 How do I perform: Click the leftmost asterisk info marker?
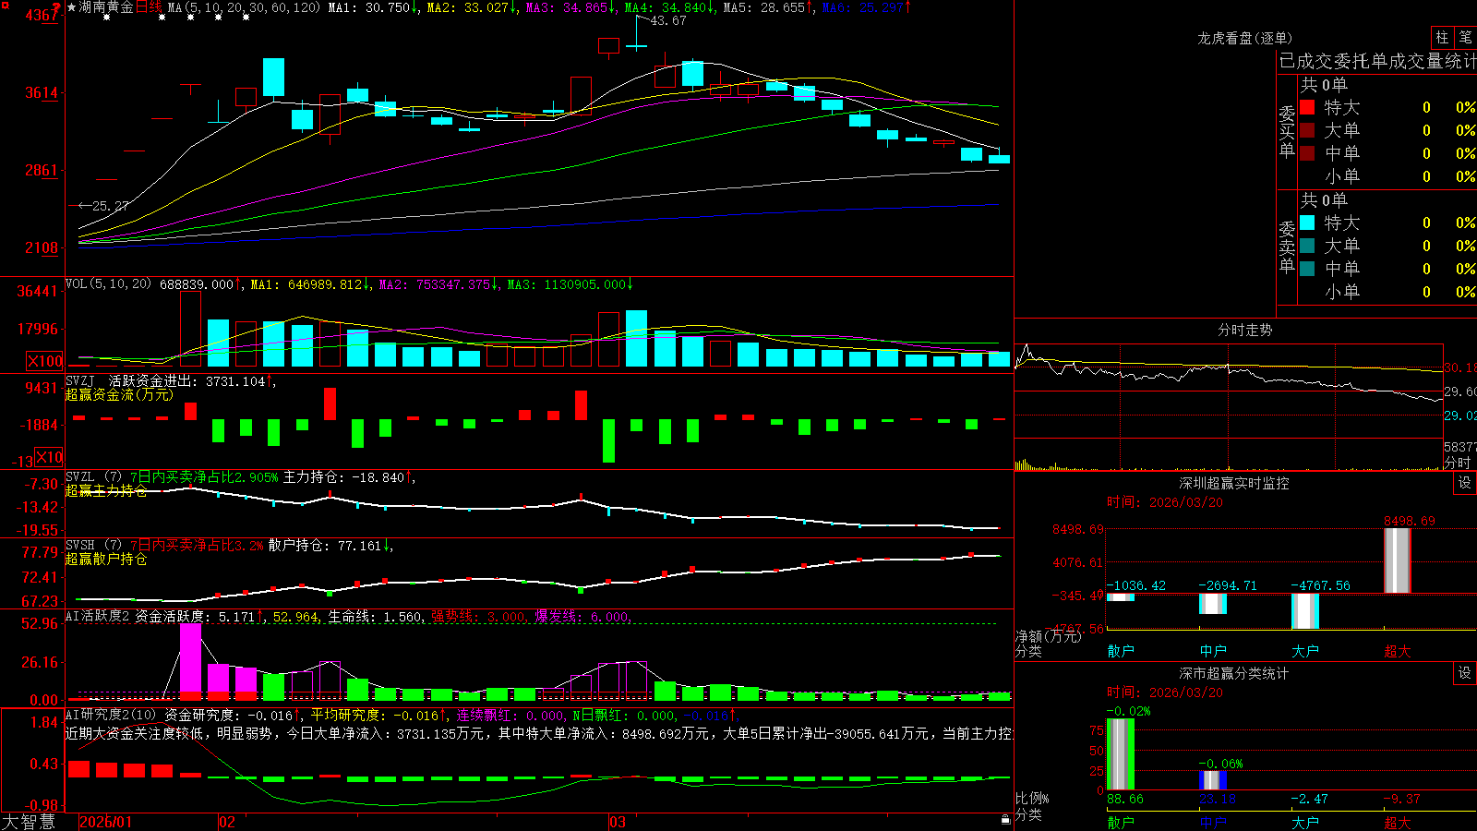coord(107,18)
